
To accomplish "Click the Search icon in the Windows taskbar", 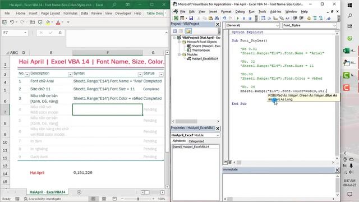I will (350, 16).
